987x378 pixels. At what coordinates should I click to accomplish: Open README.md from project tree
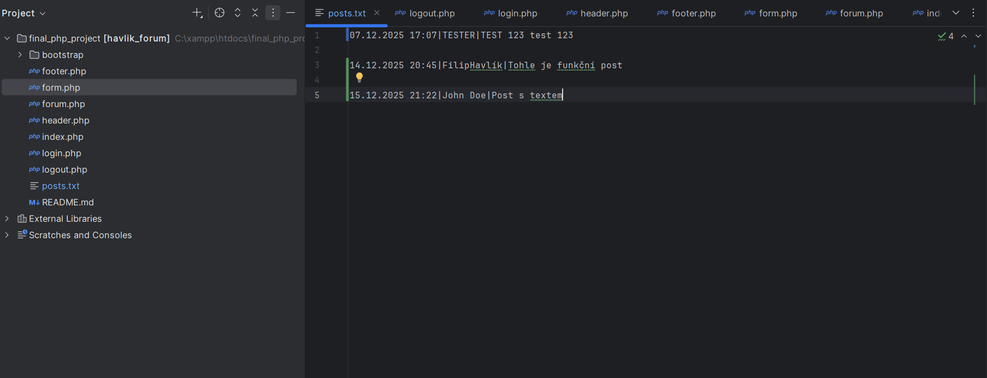[x=68, y=202]
